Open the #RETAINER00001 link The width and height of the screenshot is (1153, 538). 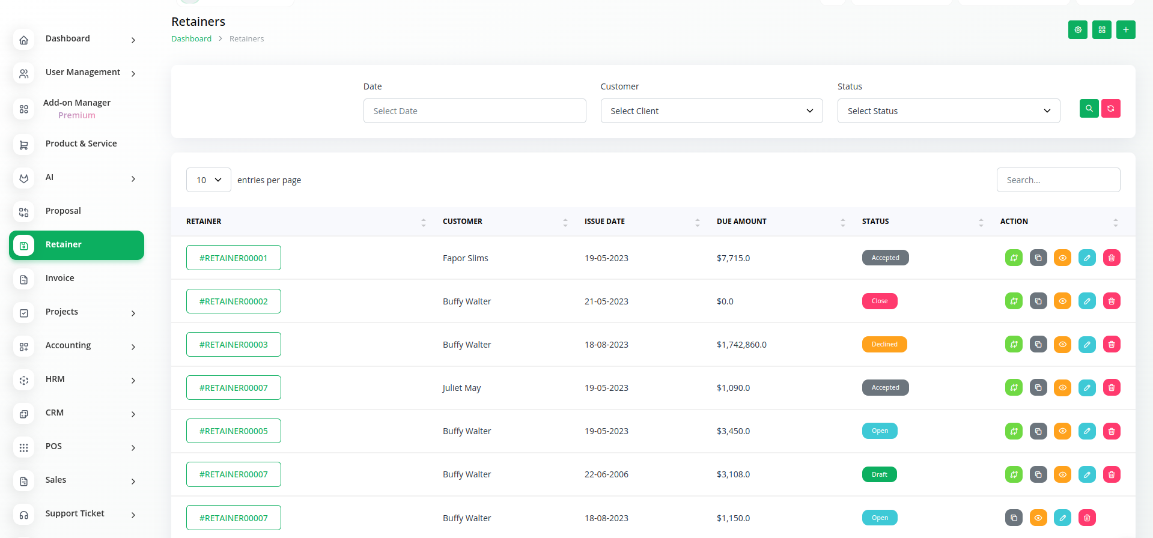(233, 258)
